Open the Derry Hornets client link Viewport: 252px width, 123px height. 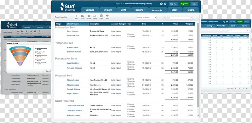pyautogui.click(x=72, y=31)
